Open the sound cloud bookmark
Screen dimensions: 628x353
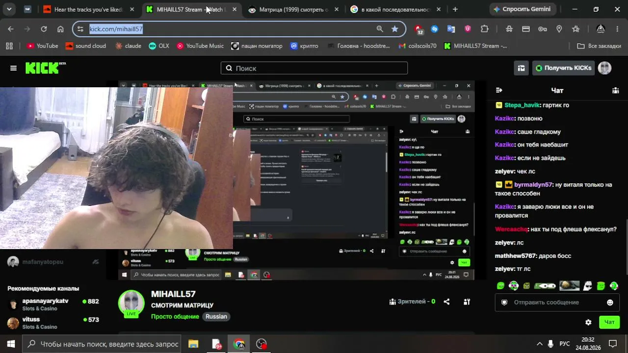point(86,46)
